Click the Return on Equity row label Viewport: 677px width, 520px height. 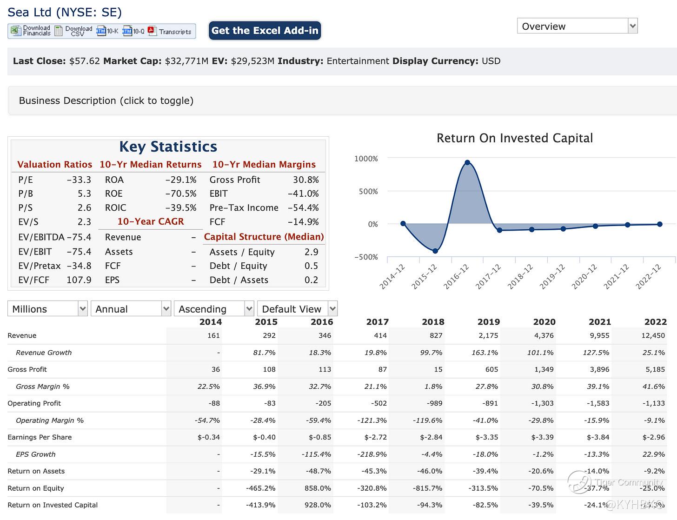click(36, 488)
